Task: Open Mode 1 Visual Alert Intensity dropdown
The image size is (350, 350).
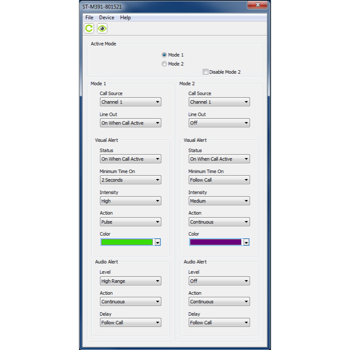Action: pos(130,201)
